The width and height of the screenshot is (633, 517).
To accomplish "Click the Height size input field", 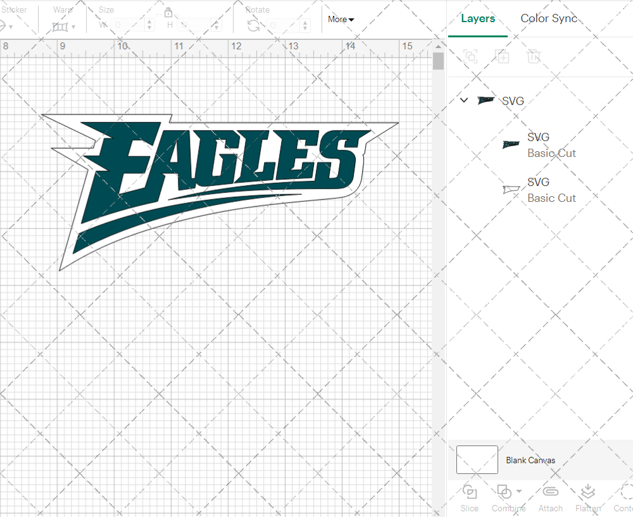I will (194, 25).
